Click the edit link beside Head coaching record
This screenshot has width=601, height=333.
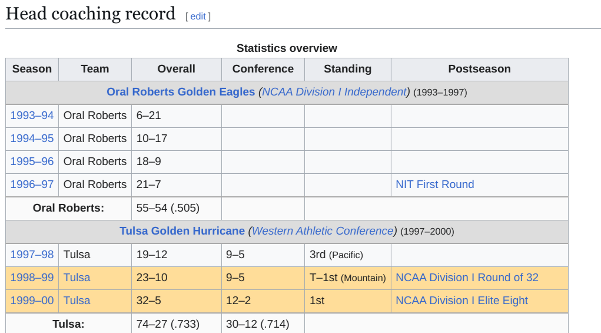coord(198,17)
